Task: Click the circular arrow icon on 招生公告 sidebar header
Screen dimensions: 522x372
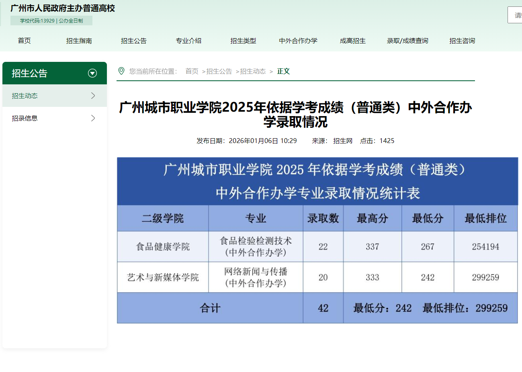Action: 93,73
